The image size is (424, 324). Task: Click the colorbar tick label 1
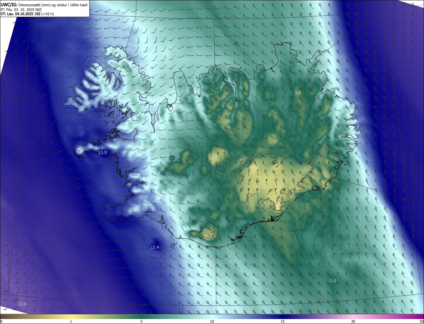(71, 322)
